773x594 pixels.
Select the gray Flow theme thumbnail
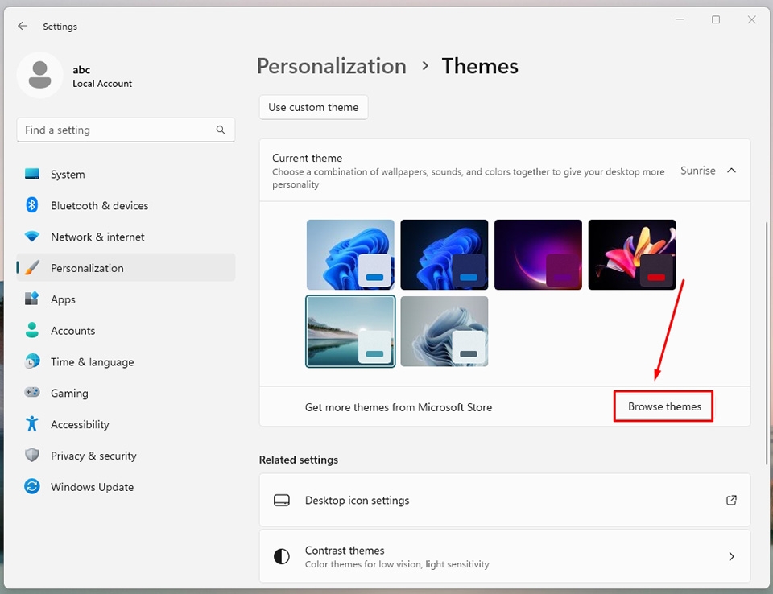[444, 332]
